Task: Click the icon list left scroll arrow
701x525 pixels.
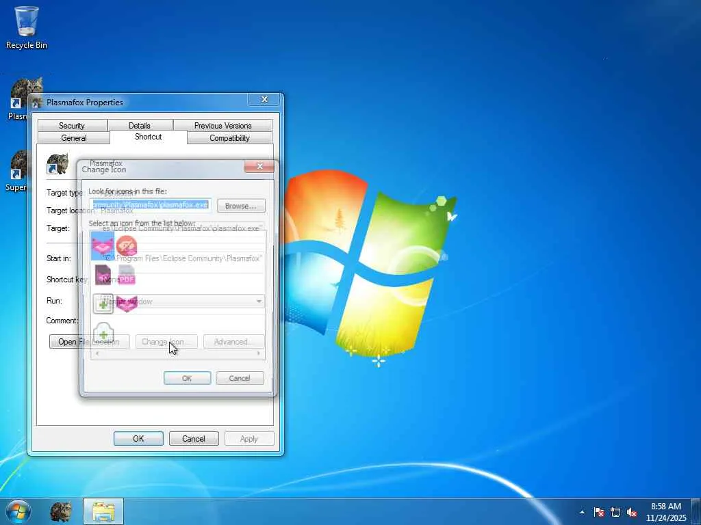Action: click(97, 353)
